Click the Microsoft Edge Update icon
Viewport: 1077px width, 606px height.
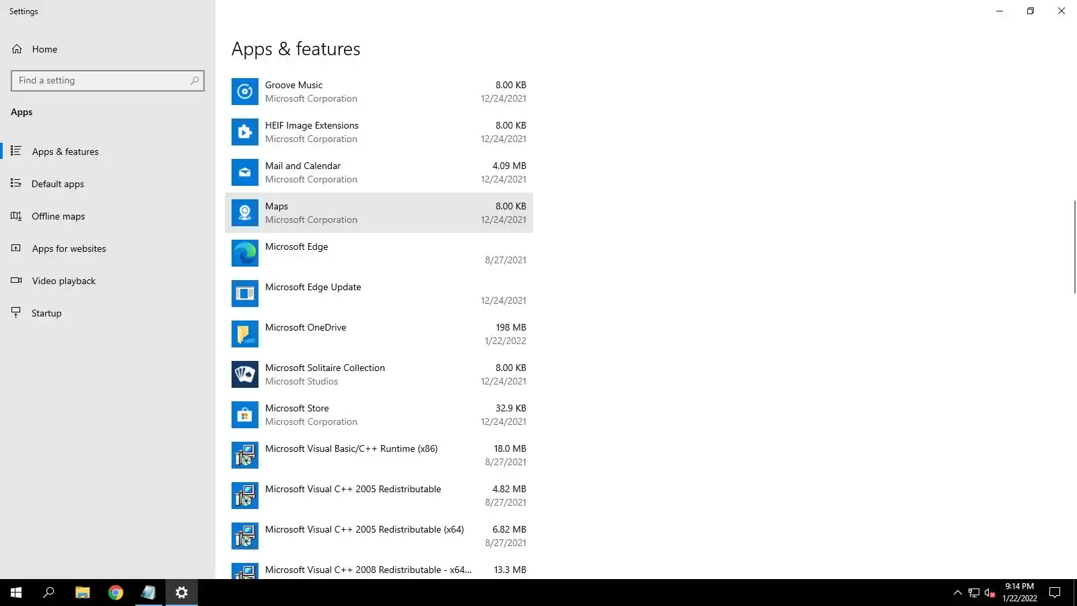(x=245, y=294)
